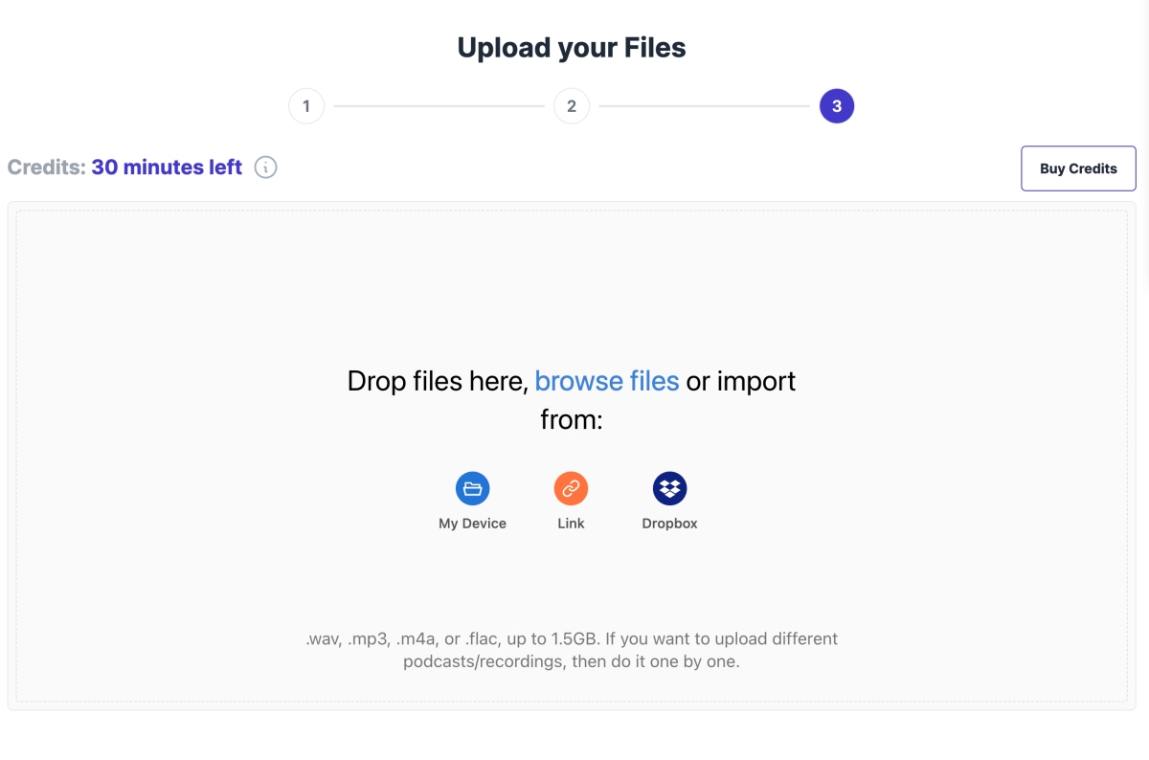This screenshot has height=760, width=1149.
Task: Import from the Dropbox icon
Action: [x=670, y=488]
